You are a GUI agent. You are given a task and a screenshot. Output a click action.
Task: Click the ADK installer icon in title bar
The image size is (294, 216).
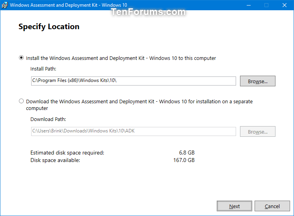click(4, 5)
